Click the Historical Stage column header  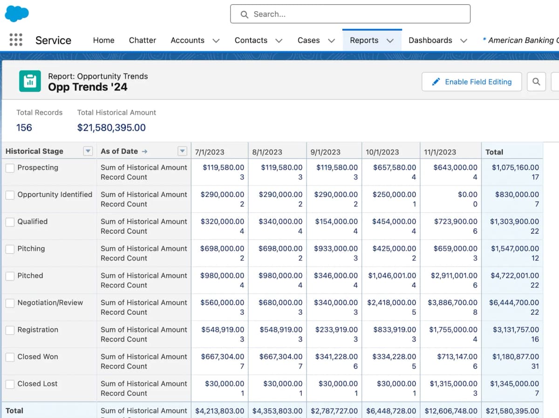point(34,151)
